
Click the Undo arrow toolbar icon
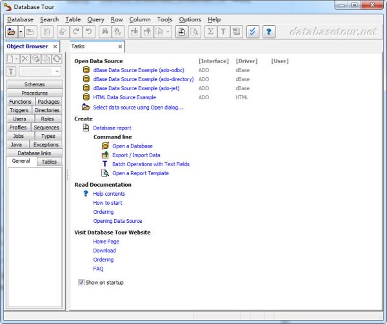(89, 32)
